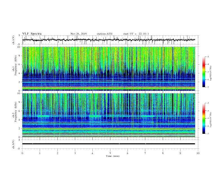Select the ch.1 "Frequency (kHz)" axis label
This screenshot has height=172, width=223.
click(x=16, y=65)
